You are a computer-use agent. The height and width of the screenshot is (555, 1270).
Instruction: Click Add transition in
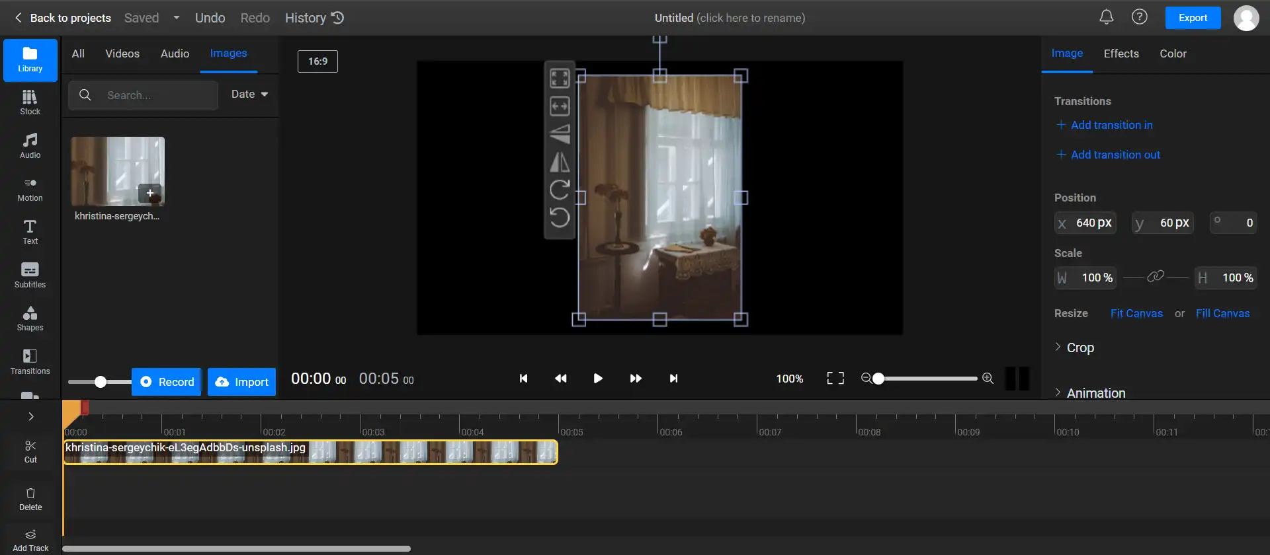click(1105, 125)
